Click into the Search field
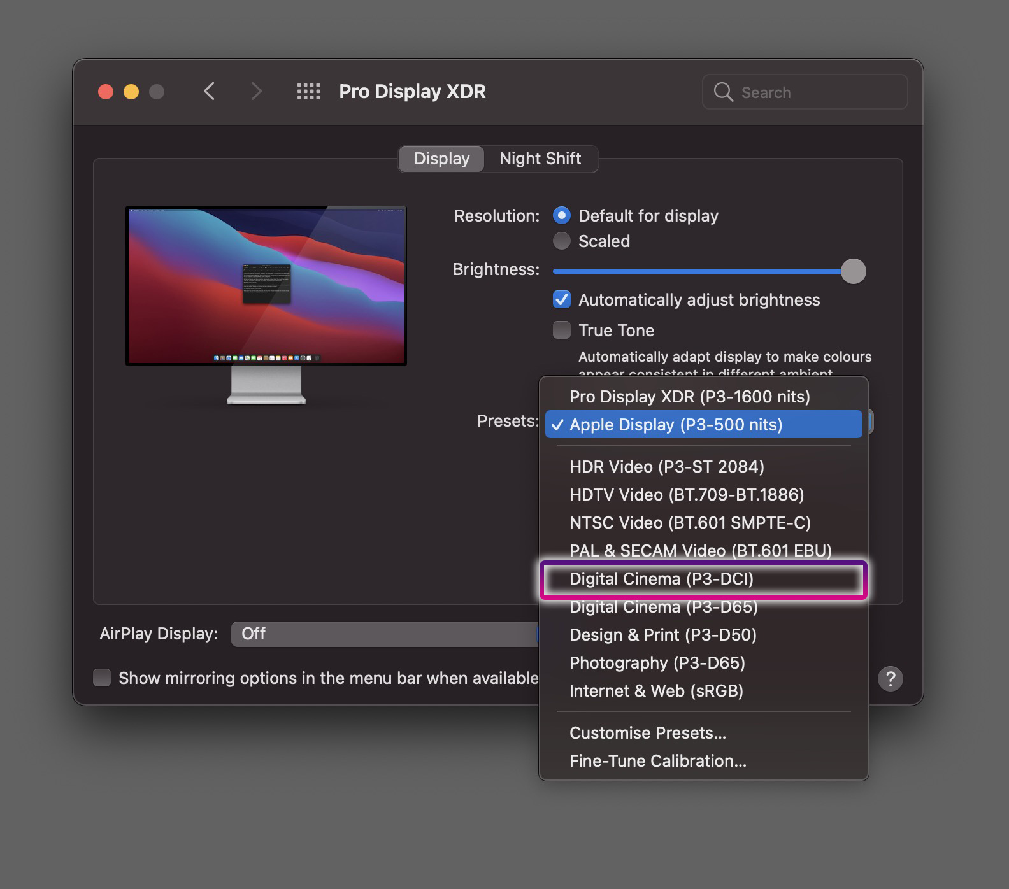Image resolution: width=1009 pixels, height=889 pixels. coord(805,92)
